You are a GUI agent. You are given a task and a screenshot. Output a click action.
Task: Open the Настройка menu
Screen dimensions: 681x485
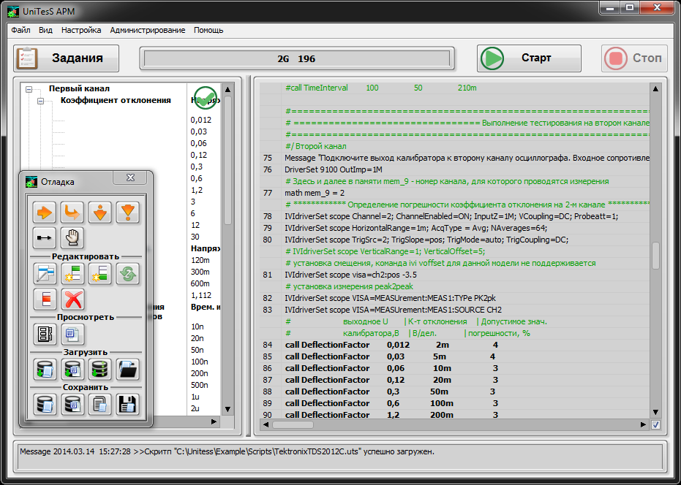81,31
